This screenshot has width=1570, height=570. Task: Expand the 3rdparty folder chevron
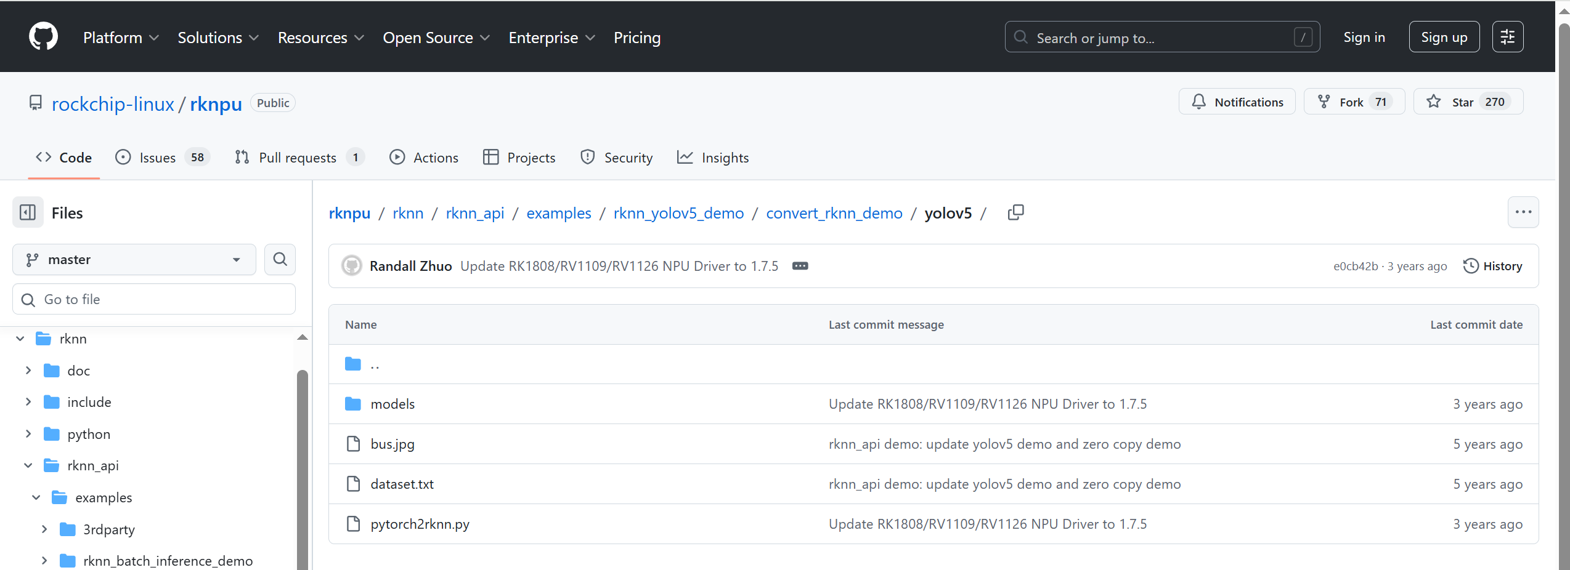coord(44,529)
